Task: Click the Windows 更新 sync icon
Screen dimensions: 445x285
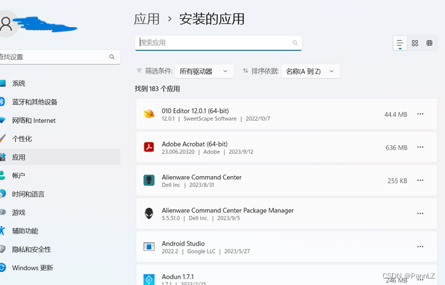Action: [3, 268]
